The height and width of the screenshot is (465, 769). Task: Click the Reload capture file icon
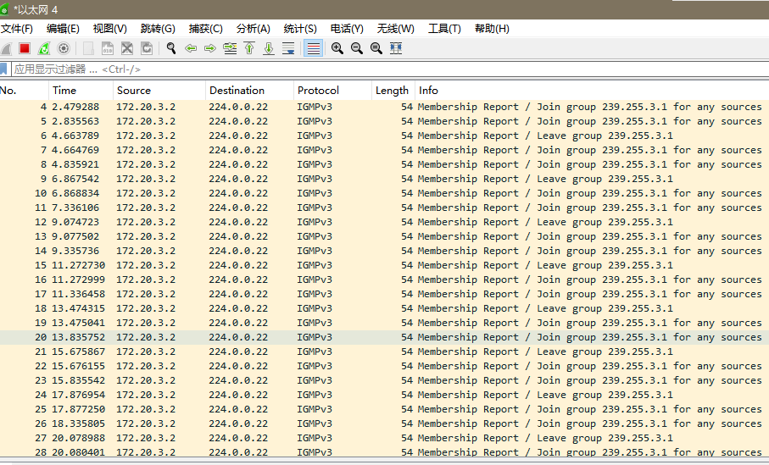coord(147,48)
